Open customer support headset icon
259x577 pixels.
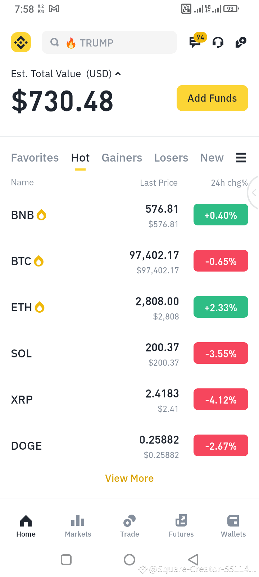[x=218, y=43]
